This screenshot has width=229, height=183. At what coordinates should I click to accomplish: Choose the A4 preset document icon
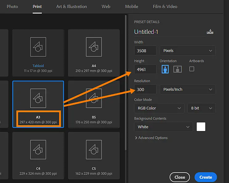[94, 47]
